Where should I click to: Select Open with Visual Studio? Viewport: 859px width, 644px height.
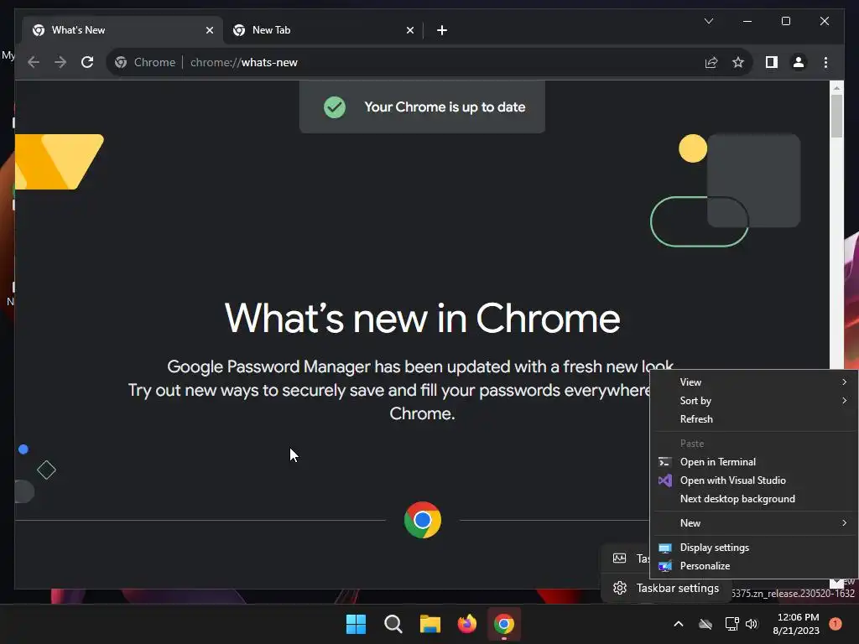point(753,480)
